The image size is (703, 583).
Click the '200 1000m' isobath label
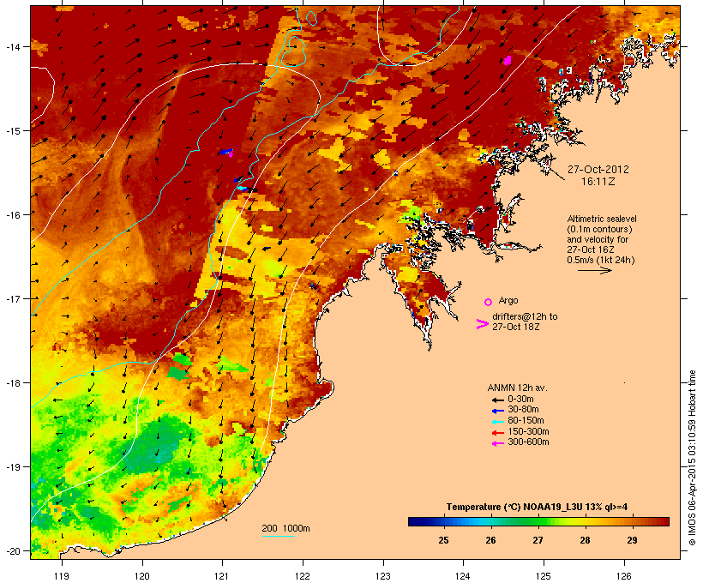(x=285, y=528)
